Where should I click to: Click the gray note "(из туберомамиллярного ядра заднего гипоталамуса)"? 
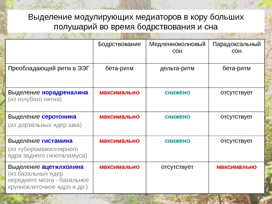[48, 152]
